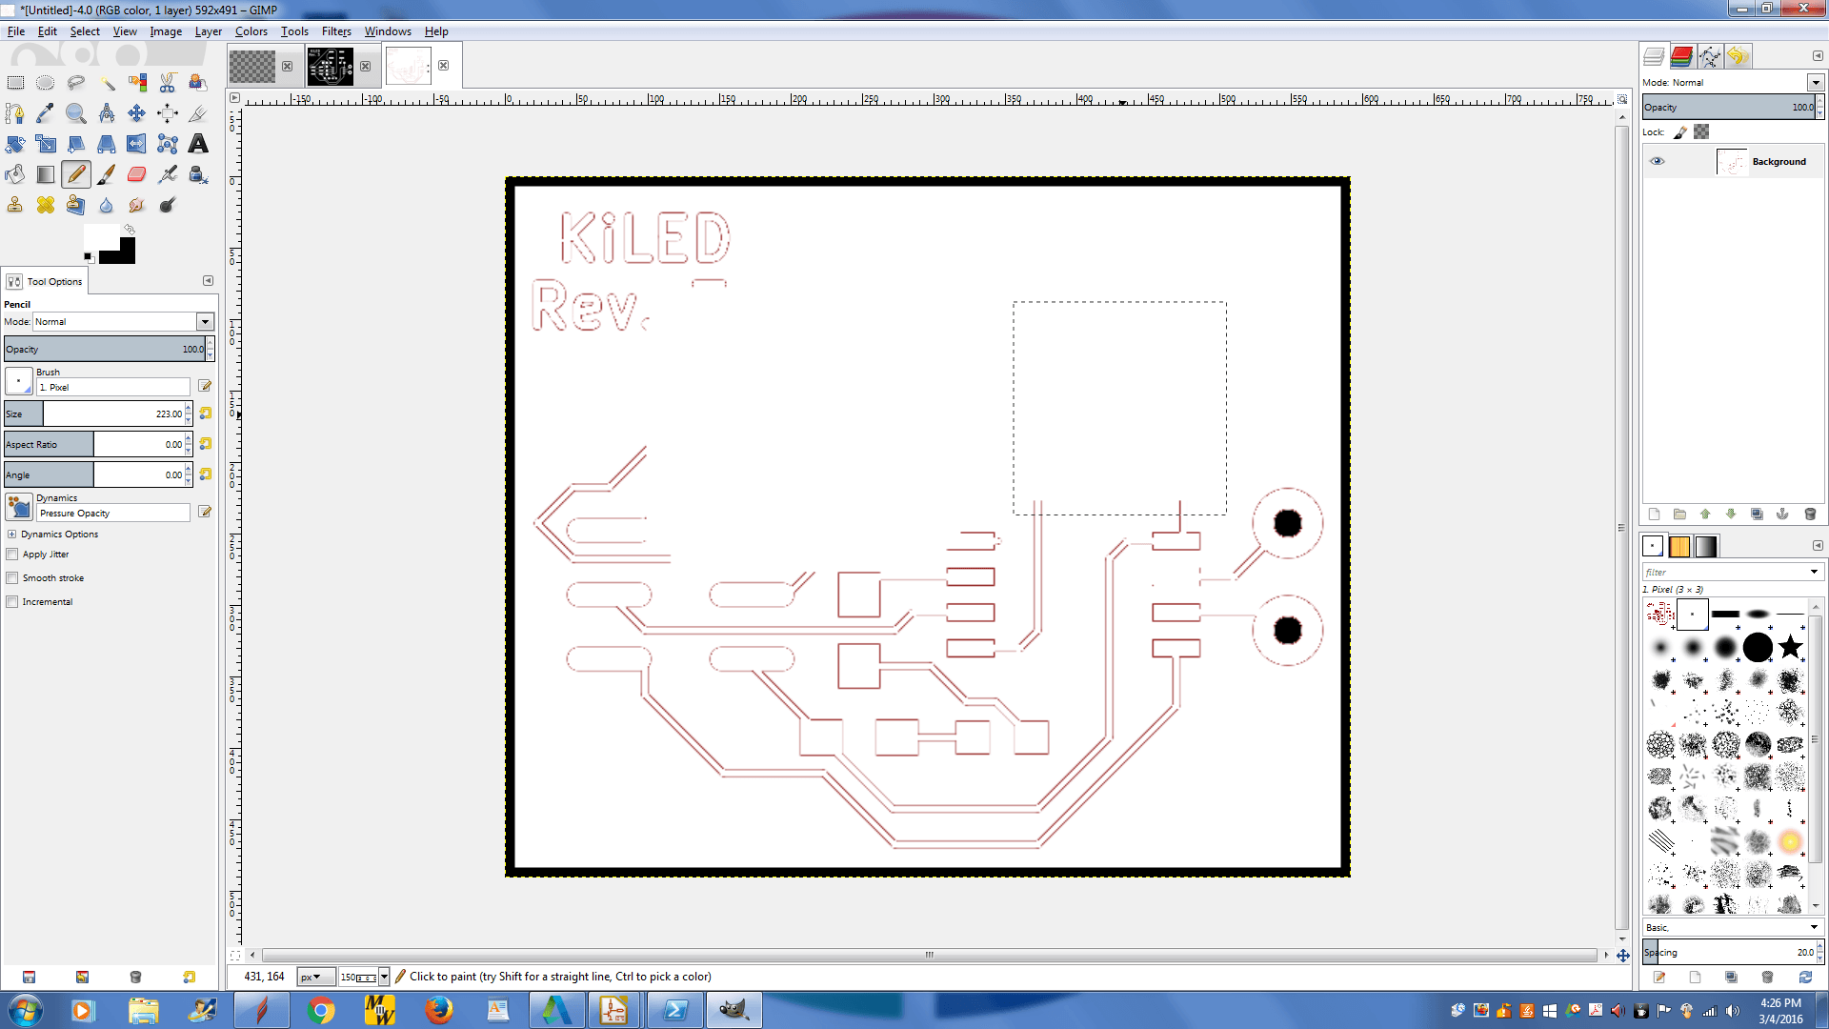Reset colors to black and white

[88, 257]
